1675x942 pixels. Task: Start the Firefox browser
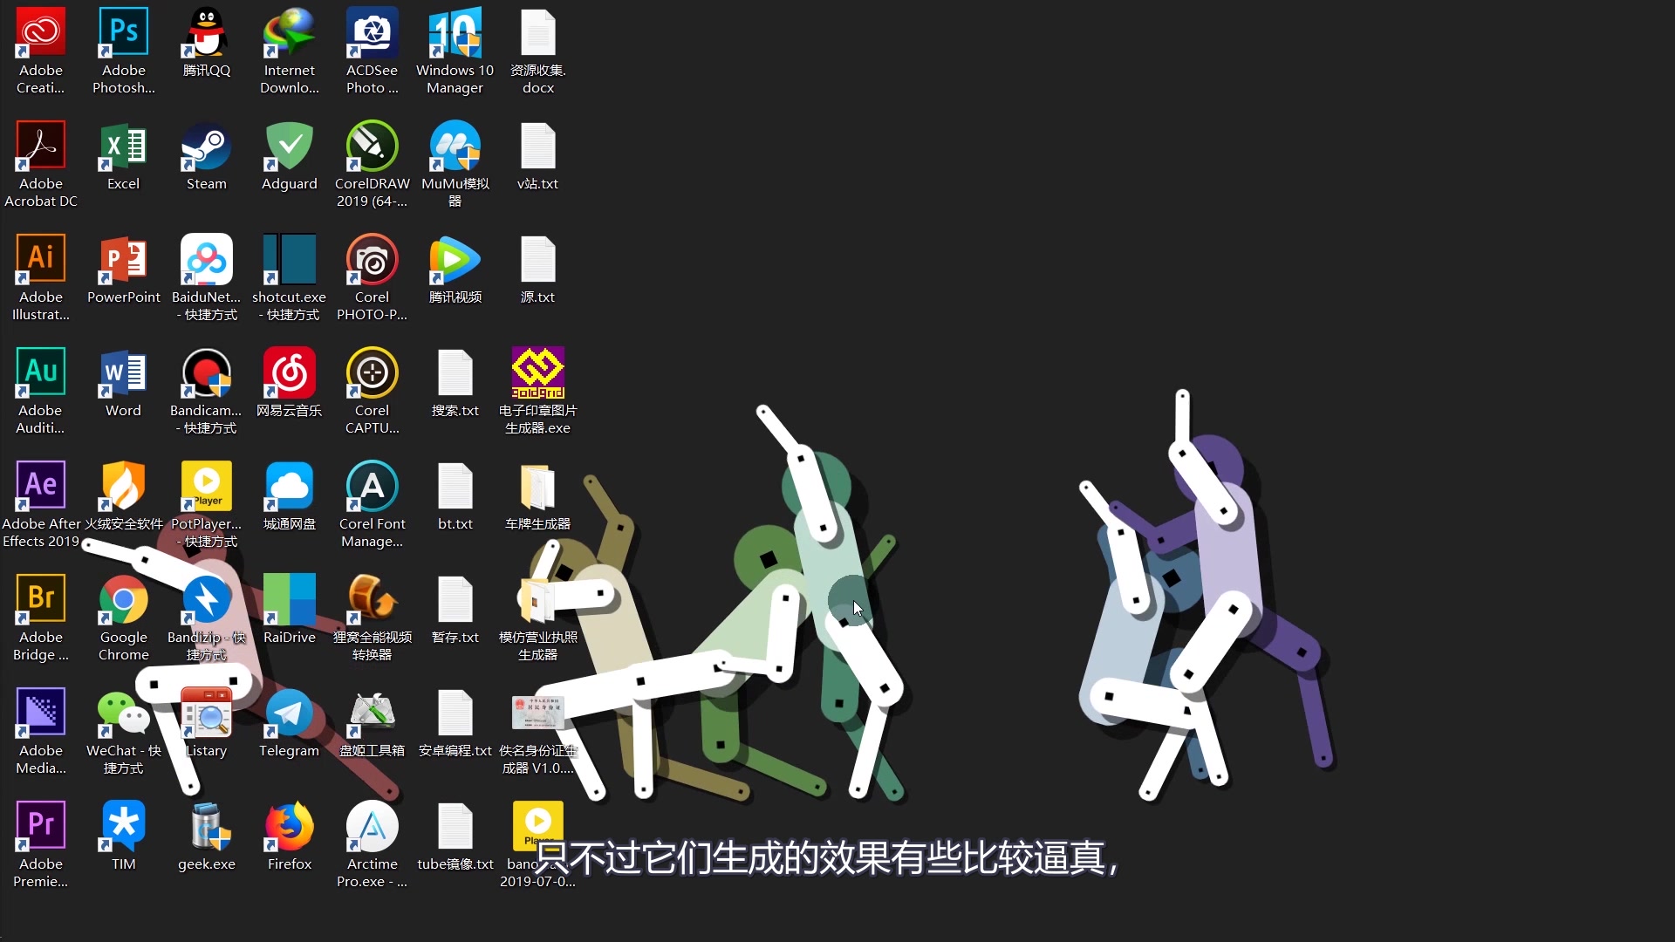click(289, 824)
